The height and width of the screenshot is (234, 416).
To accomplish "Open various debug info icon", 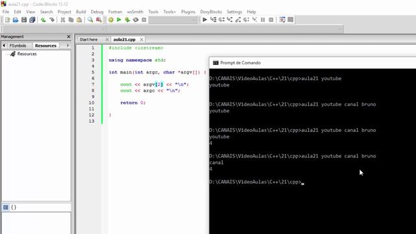I will click(291, 19).
